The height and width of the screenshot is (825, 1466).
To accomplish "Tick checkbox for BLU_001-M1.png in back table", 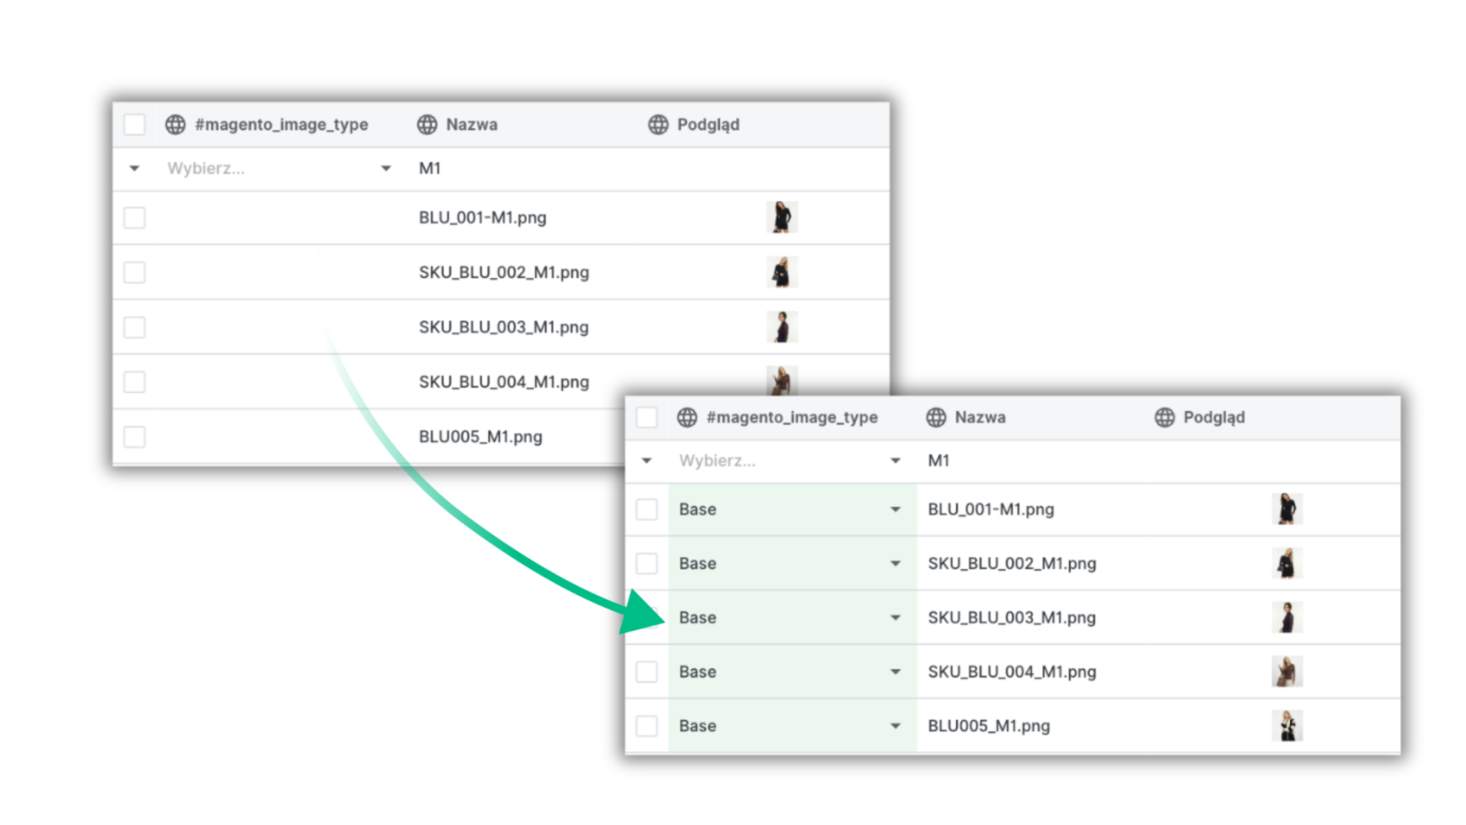I will coord(135,218).
